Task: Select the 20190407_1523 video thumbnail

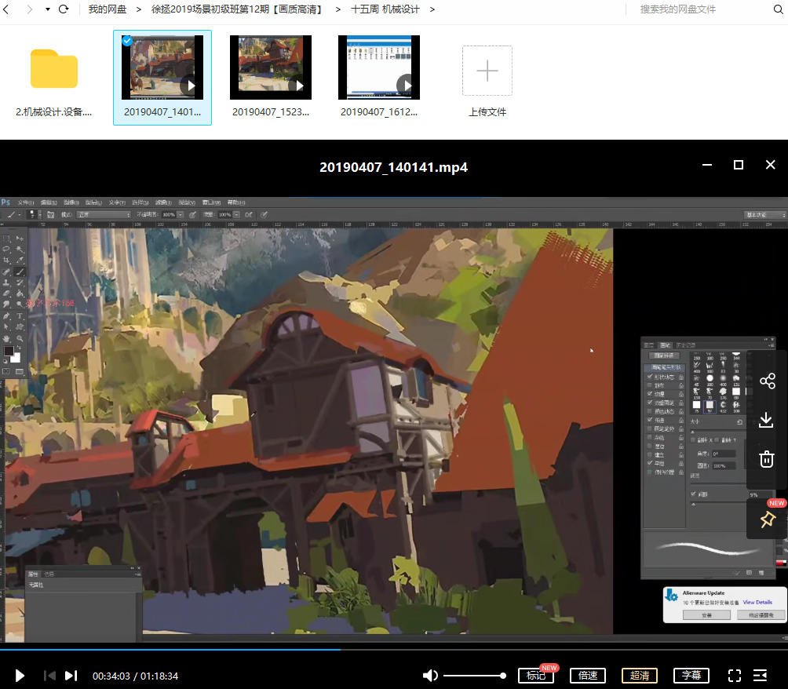Action: click(x=271, y=67)
